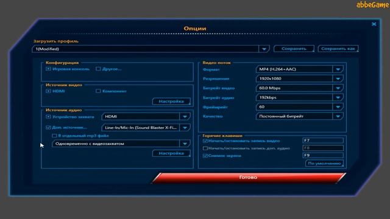Toggle Начать/остановить запись видео hotkey checkbox

pos(205,141)
